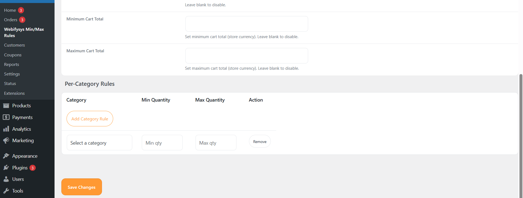
Task: Focus the Maximum Cart Total field
Action: point(247,56)
